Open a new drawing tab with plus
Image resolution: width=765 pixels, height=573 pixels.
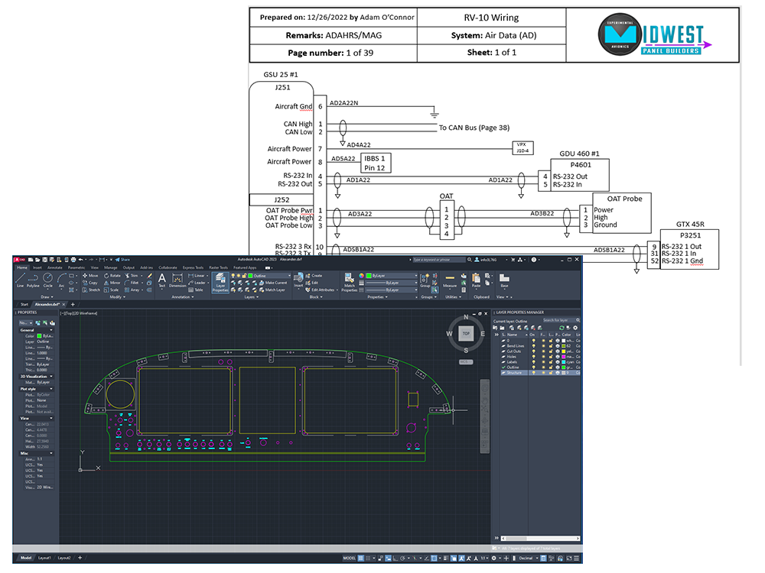pos(73,305)
